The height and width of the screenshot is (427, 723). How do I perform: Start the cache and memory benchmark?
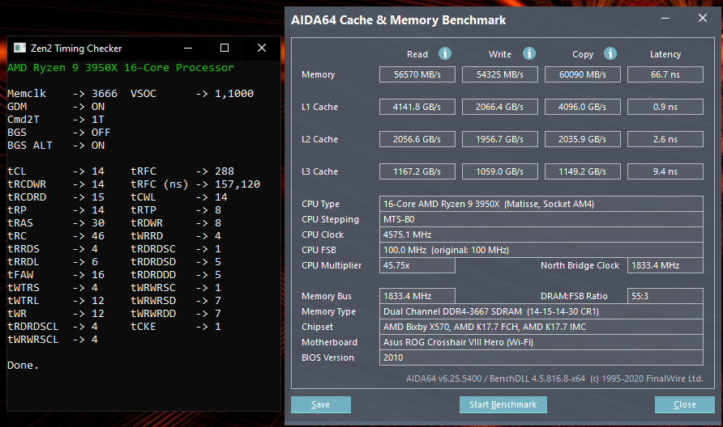(x=503, y=404)
